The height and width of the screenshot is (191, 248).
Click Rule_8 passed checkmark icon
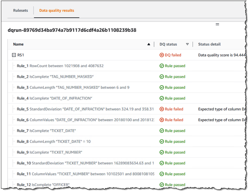pyautogui.click(x=162, y=142)
